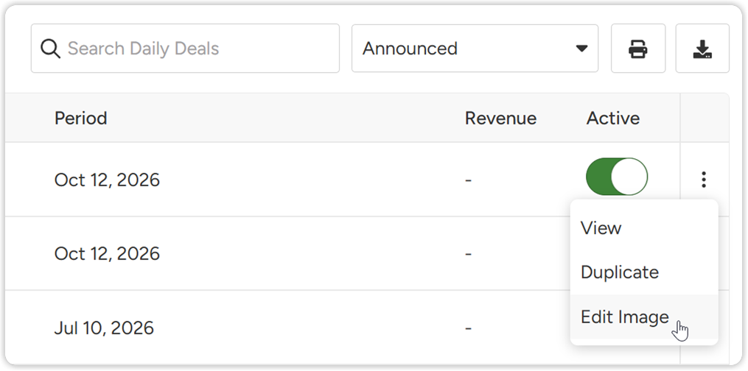The image size is (748, 371).
Task: Click the revenue dash in Jul 10 row
Action: click(x=469, y=328)
